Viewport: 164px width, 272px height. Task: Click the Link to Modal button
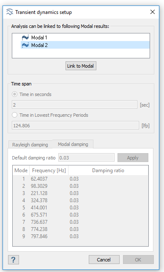pyautogui.click(x=81, y=66)
